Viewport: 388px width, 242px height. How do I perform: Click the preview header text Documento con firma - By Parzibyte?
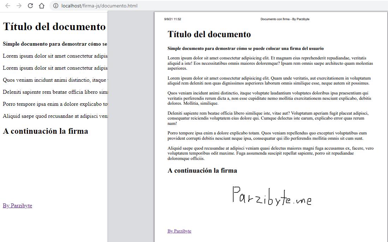tap(285, 19)
